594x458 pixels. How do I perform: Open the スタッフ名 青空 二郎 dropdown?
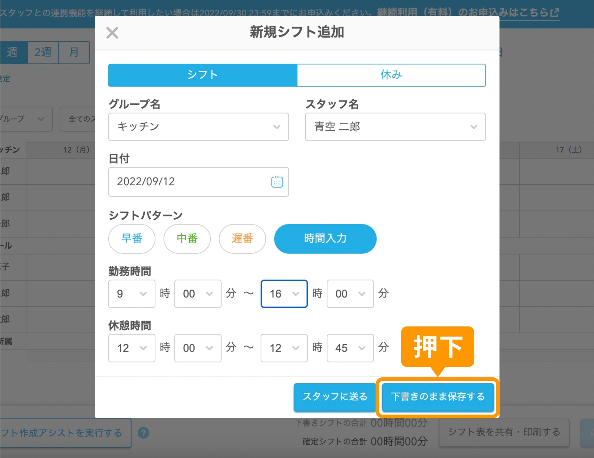(395, 127)
